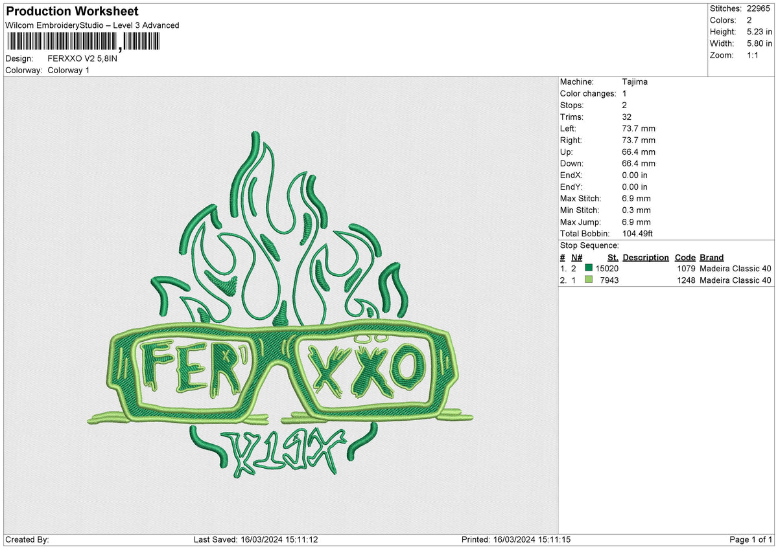778x549 pixels.
Task: Click the 'Max Stitch:' label
Action: click(x=581, y=198)
